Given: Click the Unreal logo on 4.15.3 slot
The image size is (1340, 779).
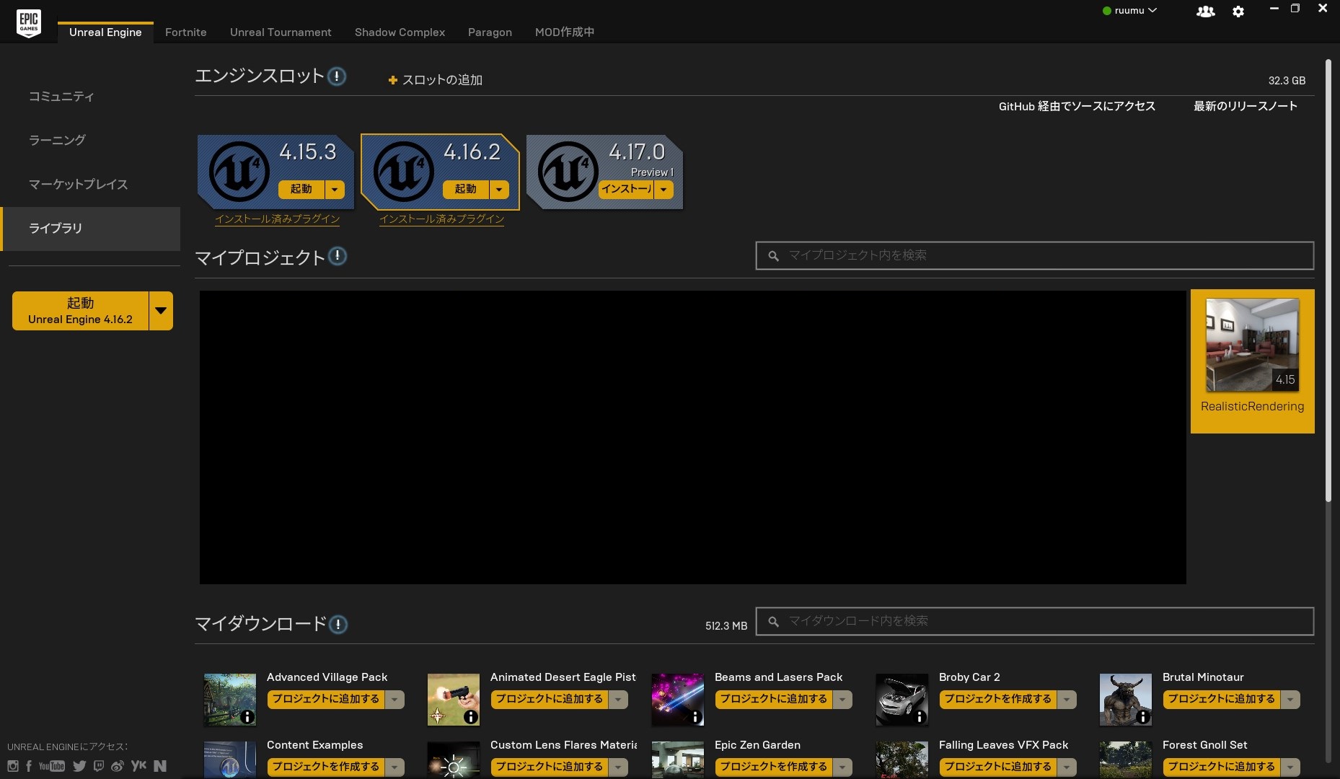Looking at the screenshot, I should pyautogui.click(x=239, y=172).
